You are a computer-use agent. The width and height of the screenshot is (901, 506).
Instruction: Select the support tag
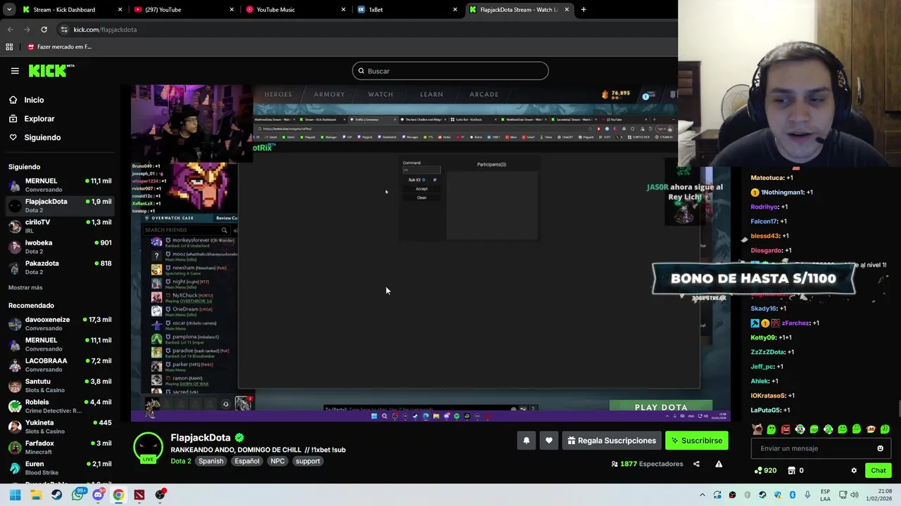(308, 461)
